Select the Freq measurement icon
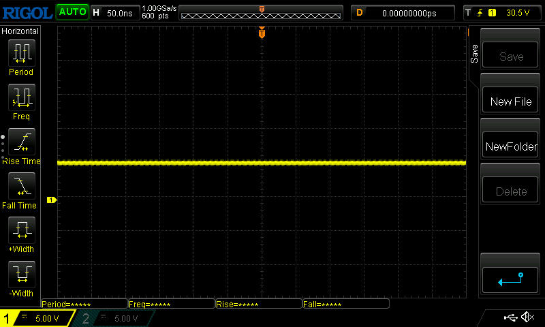Viewport: 545px width, 327px height. point(21,97)
